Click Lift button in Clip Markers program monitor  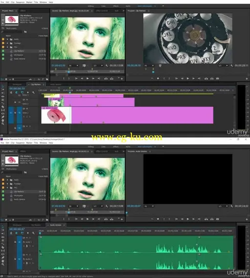tap(206, 78)
